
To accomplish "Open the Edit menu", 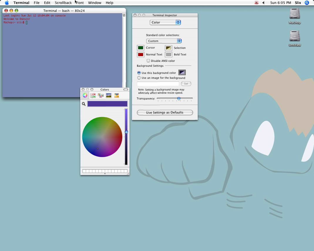I will [x=47, y=3].
